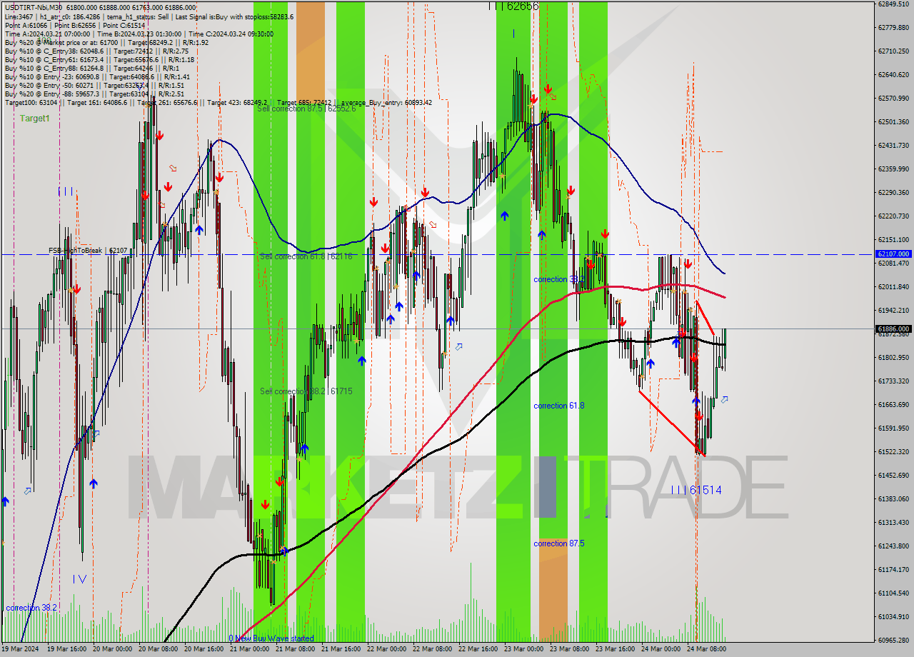Click the 'Buy %20 @ Entry -50: 60271' line

pos(95,85)
